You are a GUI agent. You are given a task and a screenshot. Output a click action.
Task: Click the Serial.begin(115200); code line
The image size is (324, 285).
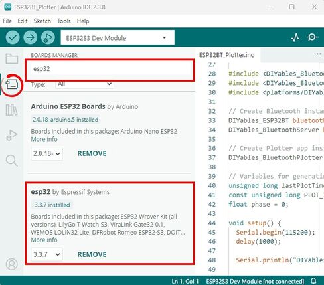[276, 232]
